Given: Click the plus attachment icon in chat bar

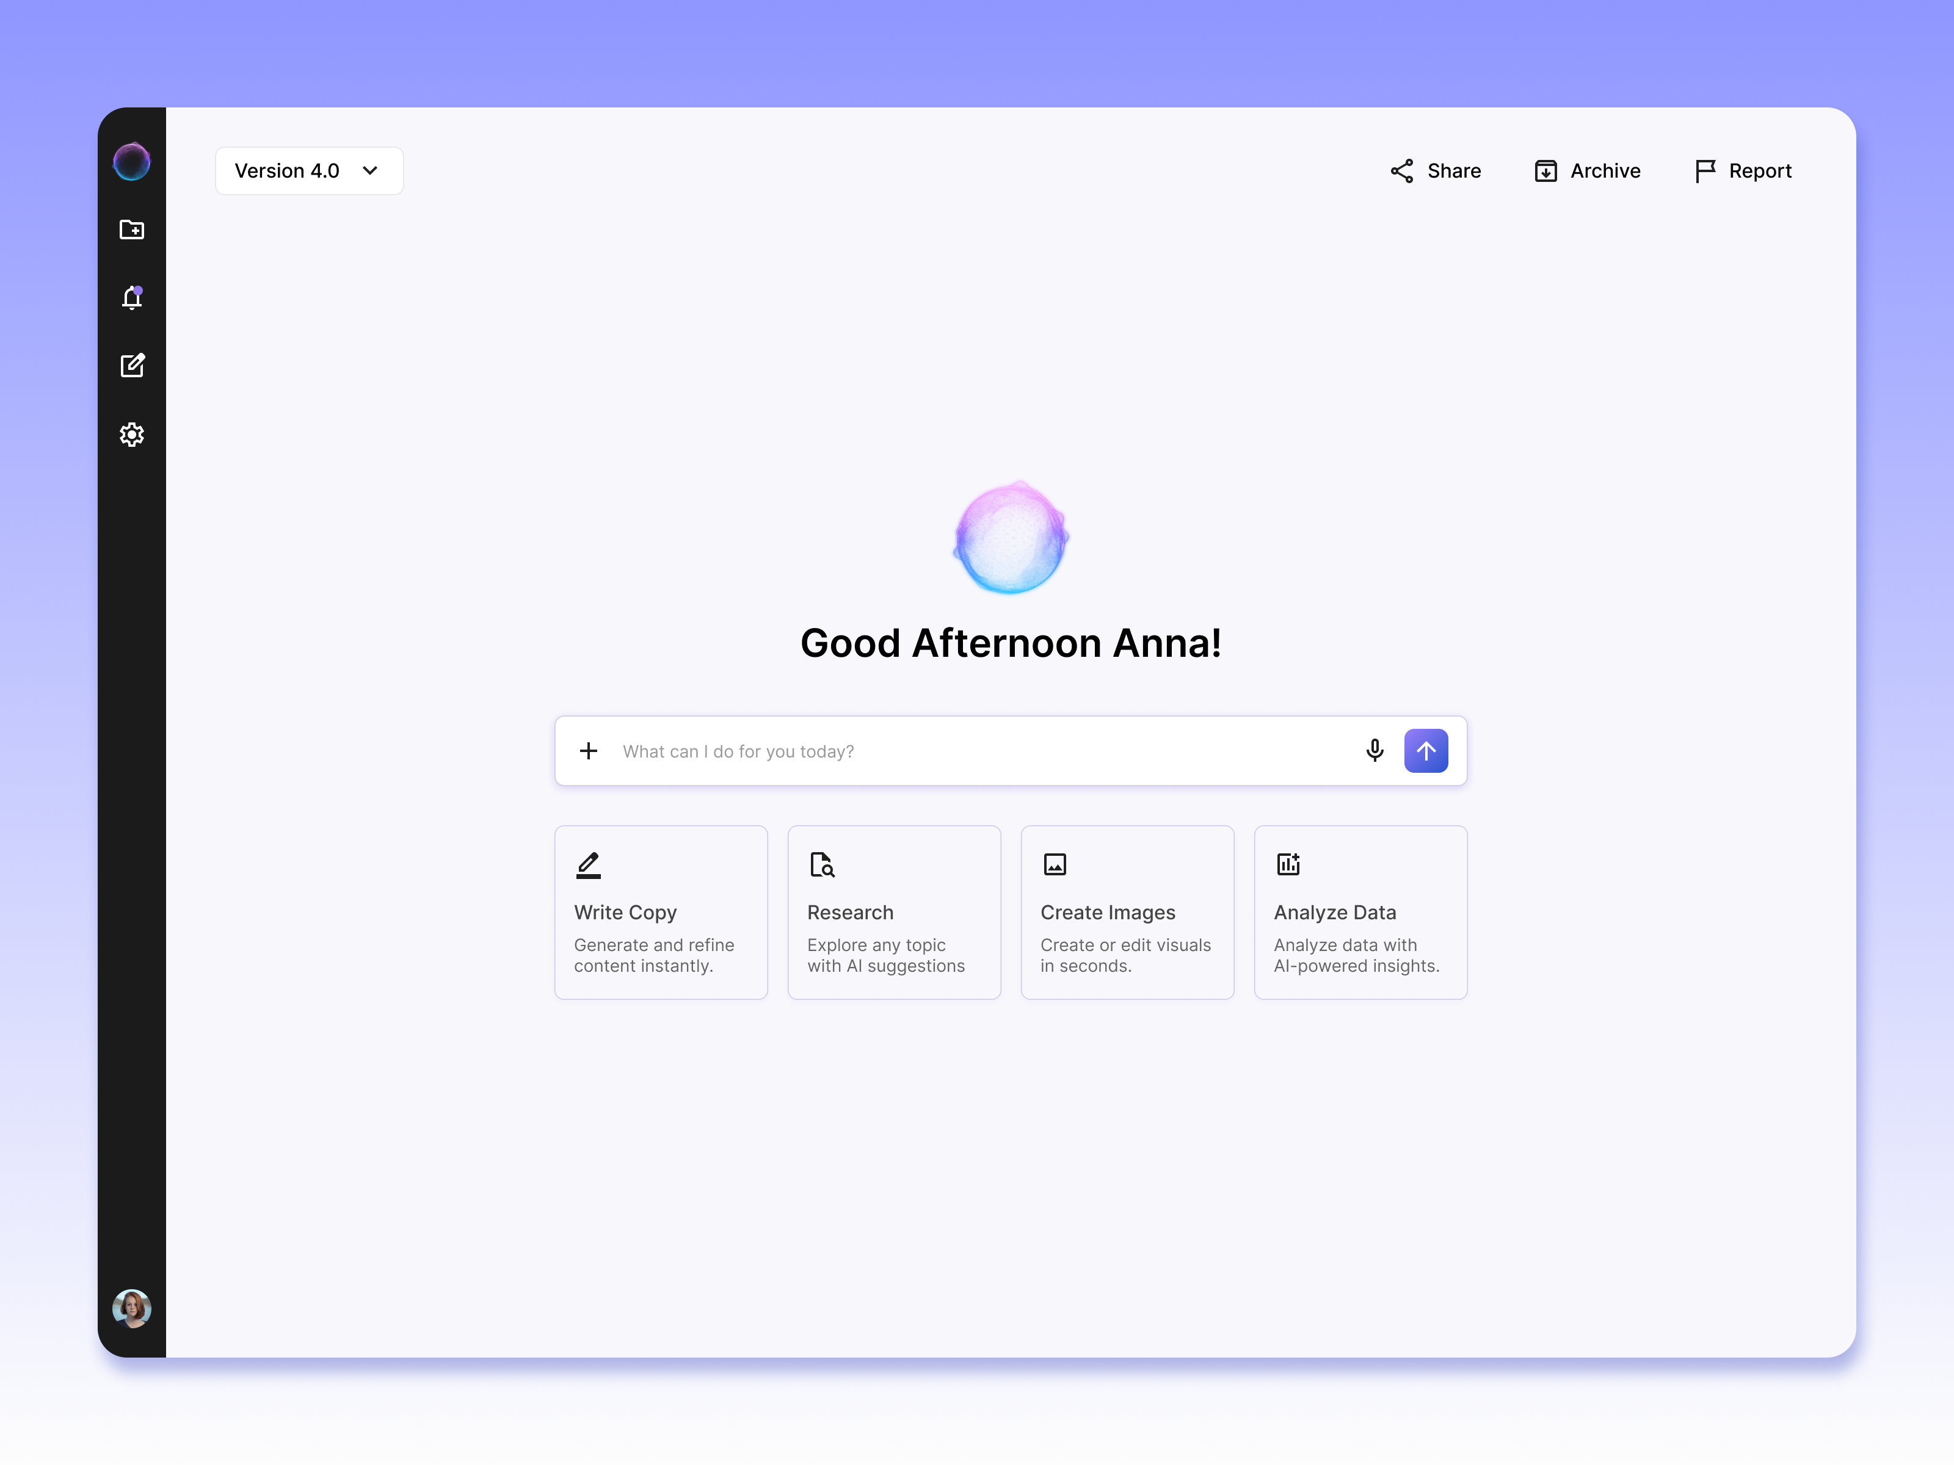Looking at the screenshot, I should pyautogui.click(x=588, y=750).
